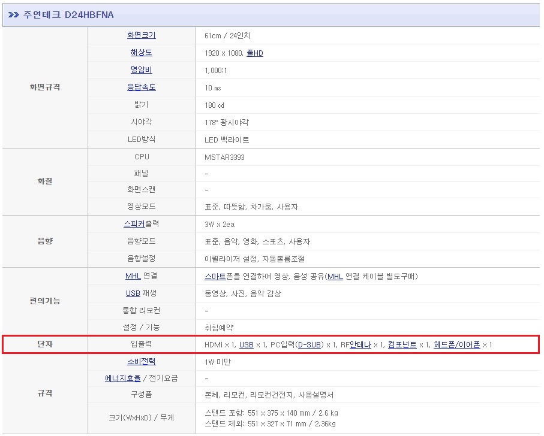This screenshot has width=544, height=436.
Task: Follow the 안테나 link after RF
Action: [x=360, y=345]
